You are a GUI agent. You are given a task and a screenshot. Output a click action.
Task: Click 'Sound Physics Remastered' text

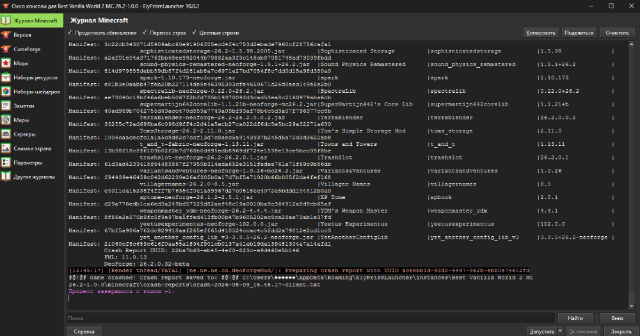[x=363, y=64]
